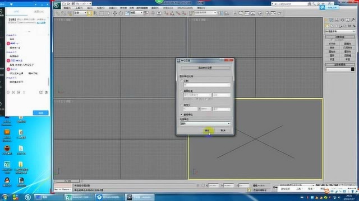Open the Views menu
359x201 pixels.
pyautogui.click(x=100, y=8)
